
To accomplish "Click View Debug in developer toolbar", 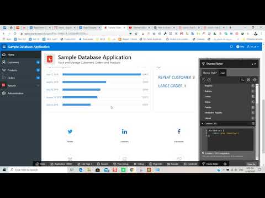I will [x=121, y=164].
